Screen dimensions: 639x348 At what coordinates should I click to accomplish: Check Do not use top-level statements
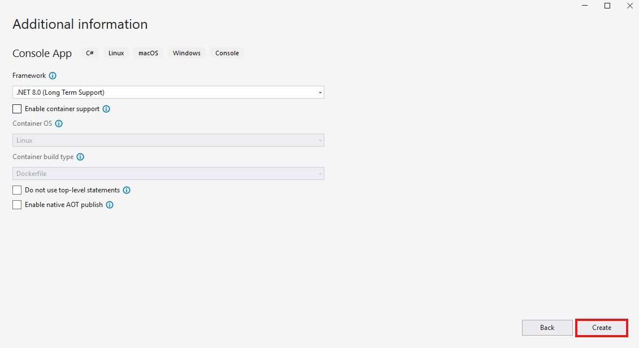coord(17,190)
